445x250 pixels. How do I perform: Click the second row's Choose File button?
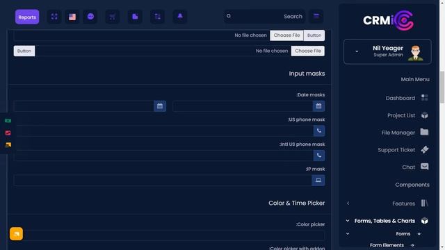click(308, 51)
